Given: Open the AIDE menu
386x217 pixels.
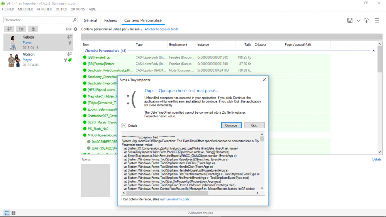Looking at the screenshot, I should [92, 9].
